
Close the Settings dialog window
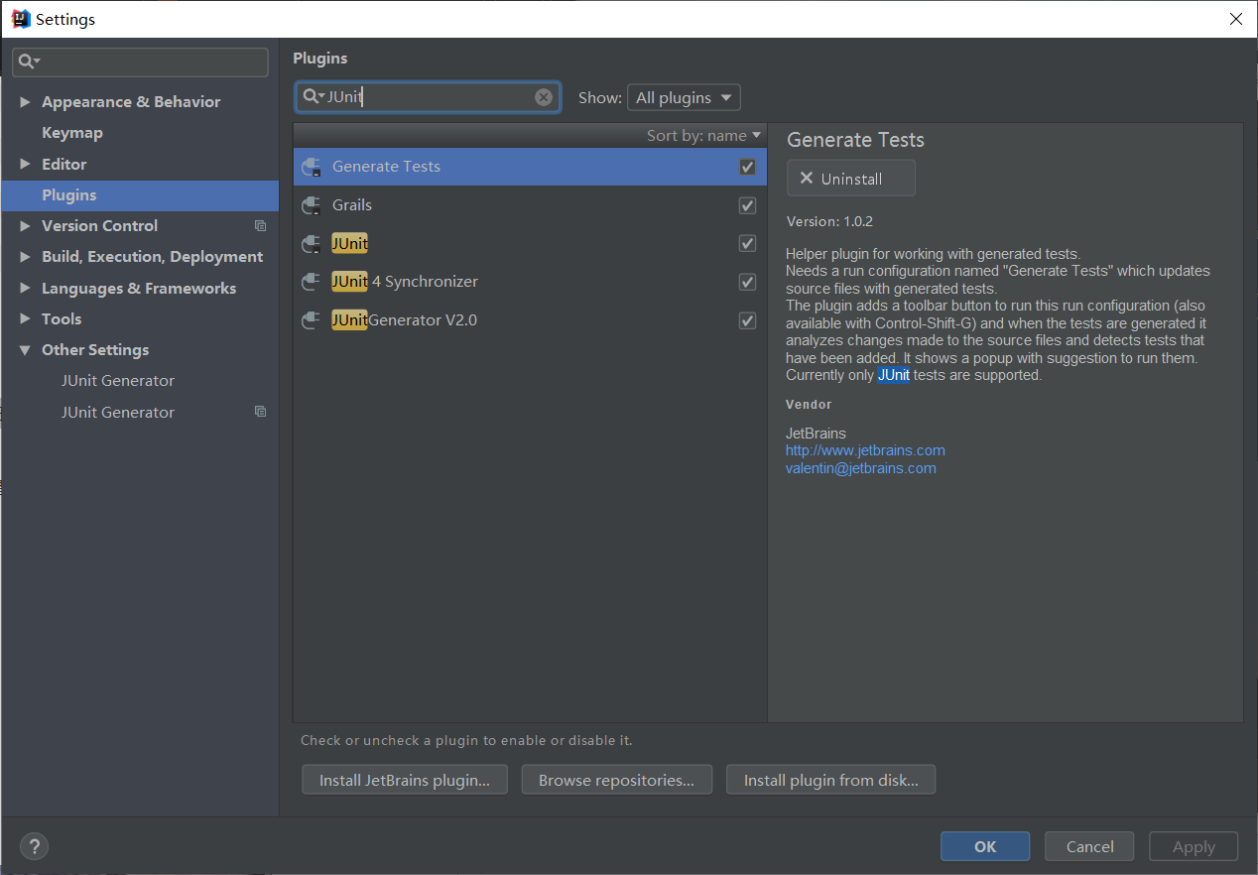1235,19
